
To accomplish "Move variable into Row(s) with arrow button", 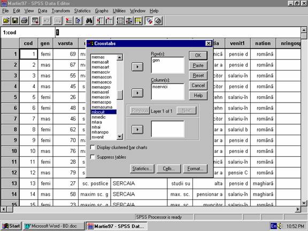I will click(137, 67).
